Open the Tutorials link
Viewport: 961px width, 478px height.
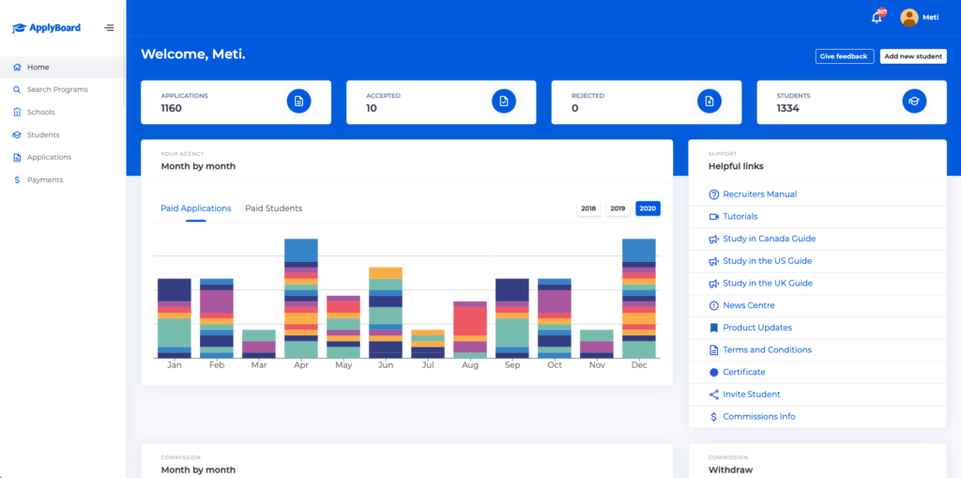[740, 217]
